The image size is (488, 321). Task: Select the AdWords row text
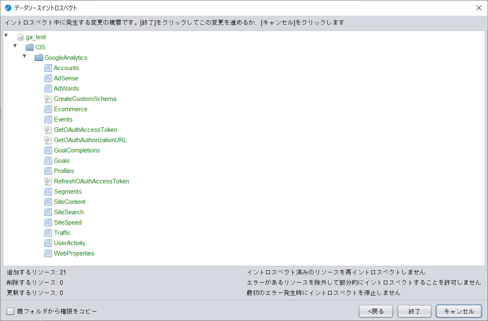(66, 89)
